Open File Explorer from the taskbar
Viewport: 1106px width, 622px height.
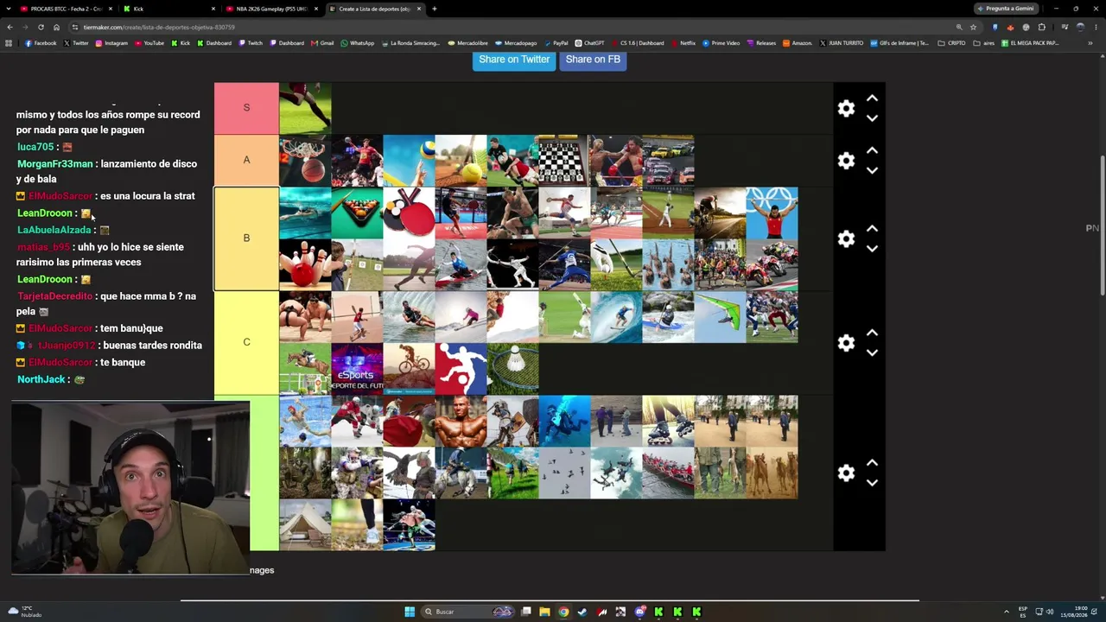pos(544,612)
